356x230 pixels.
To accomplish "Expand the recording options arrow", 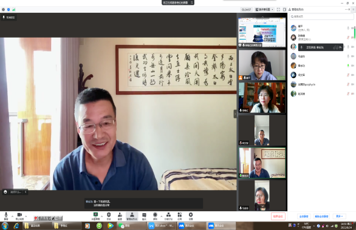I will [162, 216].
